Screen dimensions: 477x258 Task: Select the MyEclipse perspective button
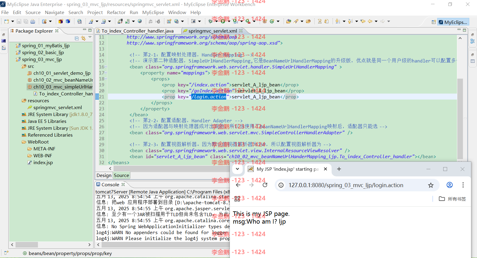tap(453, 22)
